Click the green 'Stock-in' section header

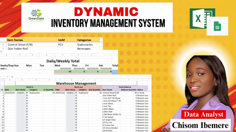(x=30, y=87)
